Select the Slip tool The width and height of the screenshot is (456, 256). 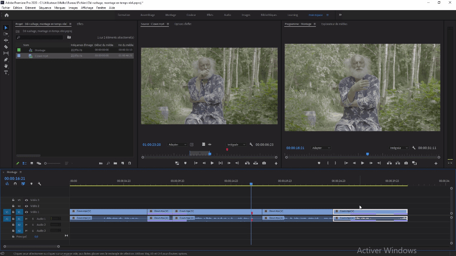[6, 53]
